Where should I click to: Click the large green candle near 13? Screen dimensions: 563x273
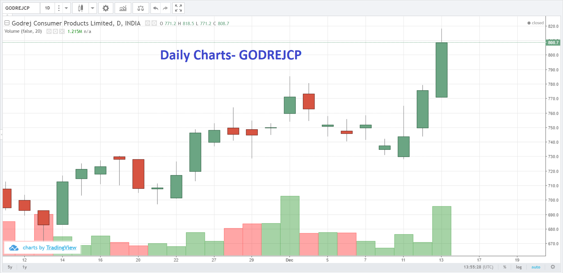click(442, 70)
